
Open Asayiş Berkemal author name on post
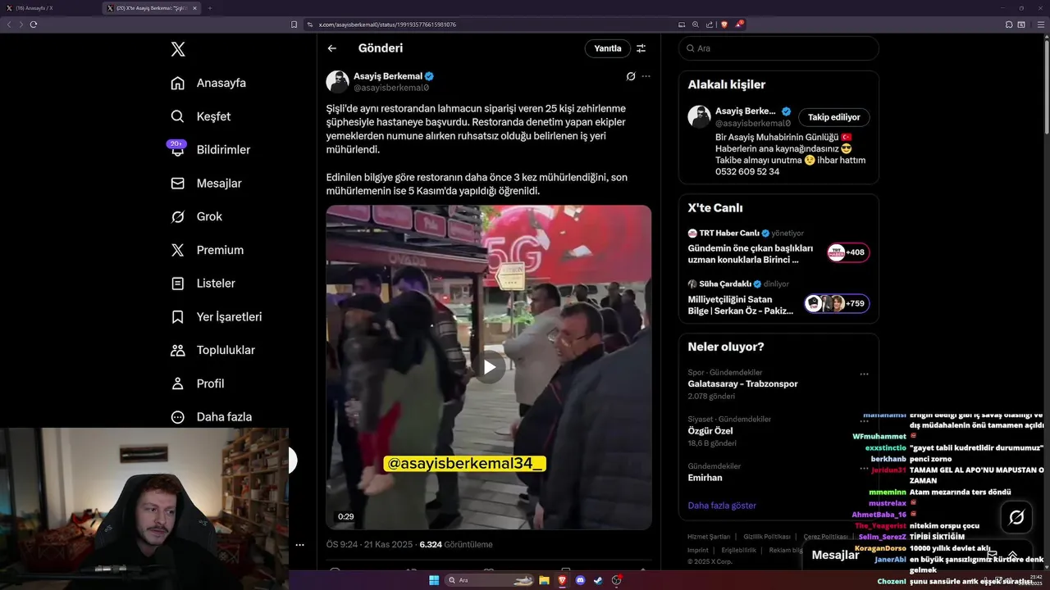click(387, 76)
